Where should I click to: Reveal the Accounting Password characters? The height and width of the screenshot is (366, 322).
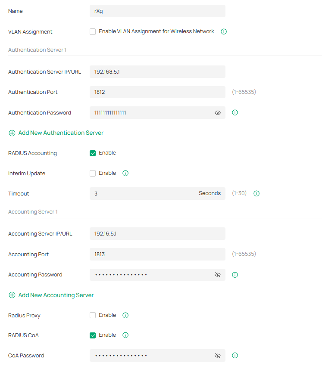click(x=218, y=275)
